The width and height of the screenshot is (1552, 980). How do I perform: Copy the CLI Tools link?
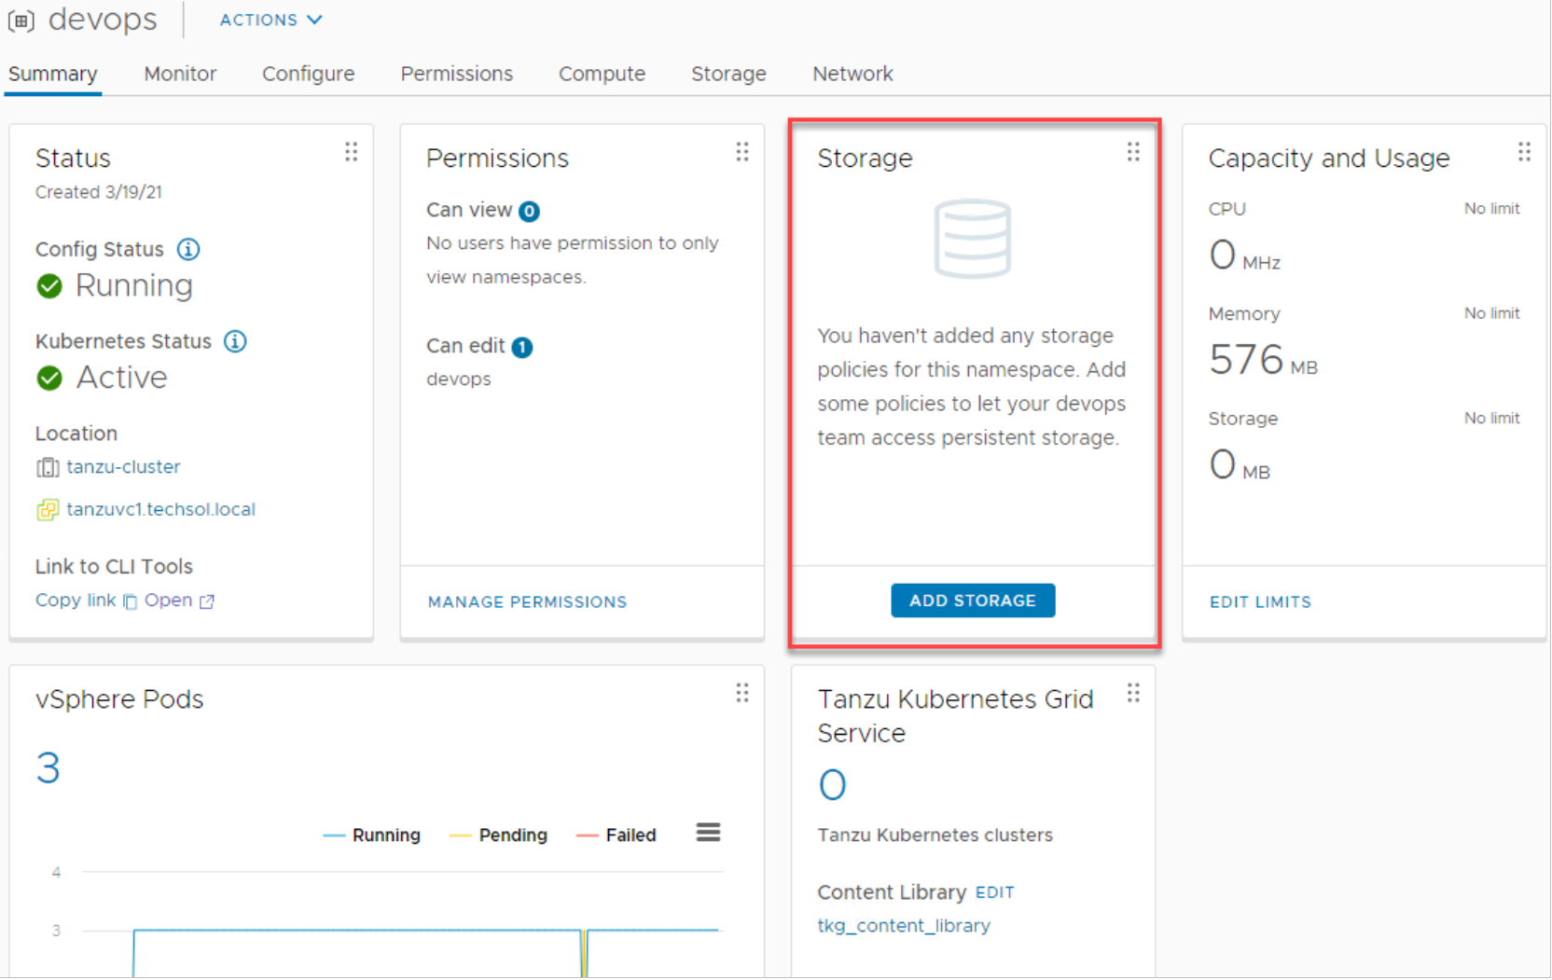point(76,600)
